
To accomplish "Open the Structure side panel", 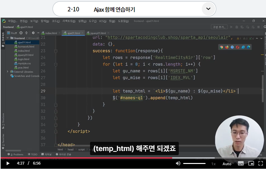I will coord(3,121).
